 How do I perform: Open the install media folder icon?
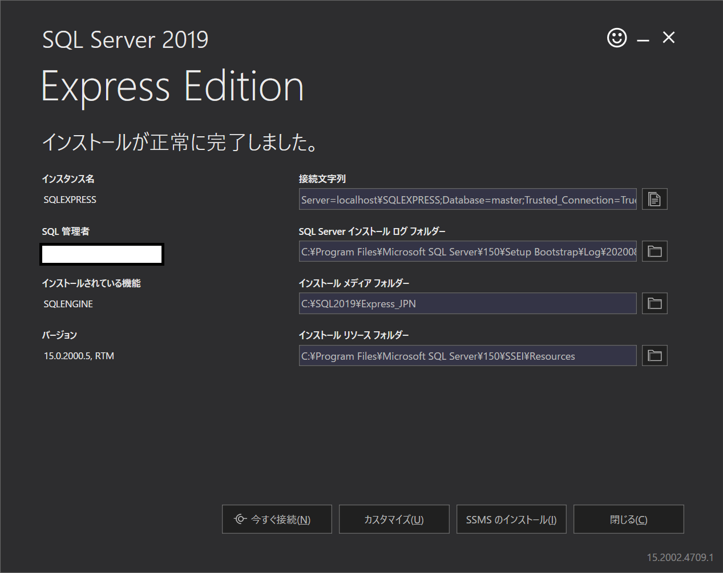click(655, 303)
